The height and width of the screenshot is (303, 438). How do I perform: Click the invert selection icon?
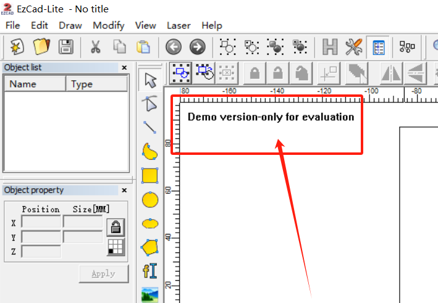[x=204, y=73]
